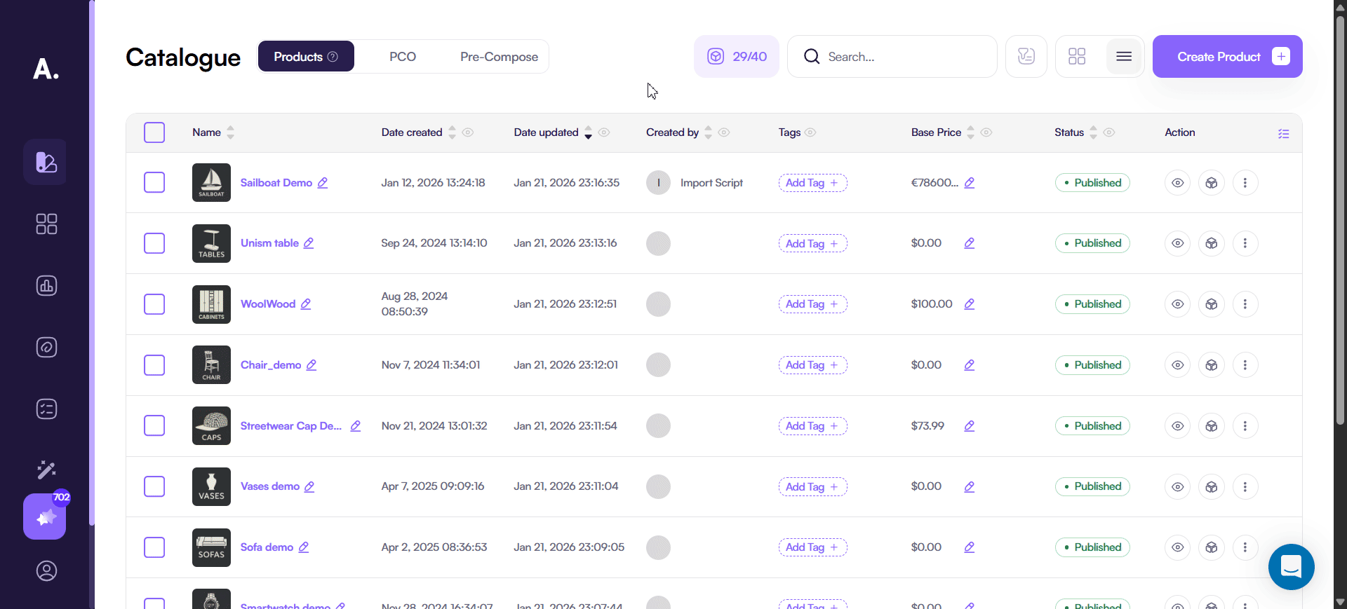
Task: Open the user profile sidebar icon
Action: pos(46,571)
